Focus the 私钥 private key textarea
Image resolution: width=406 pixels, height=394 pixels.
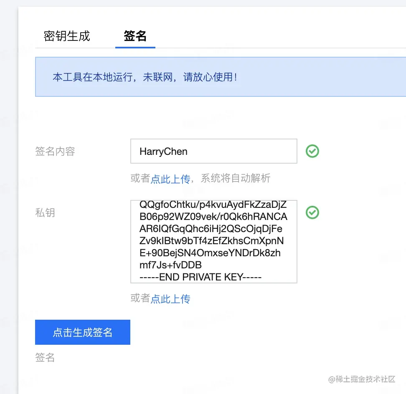(x=213, y=241)
